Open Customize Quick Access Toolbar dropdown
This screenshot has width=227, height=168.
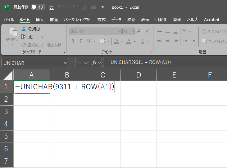click(x=103, y=7)
